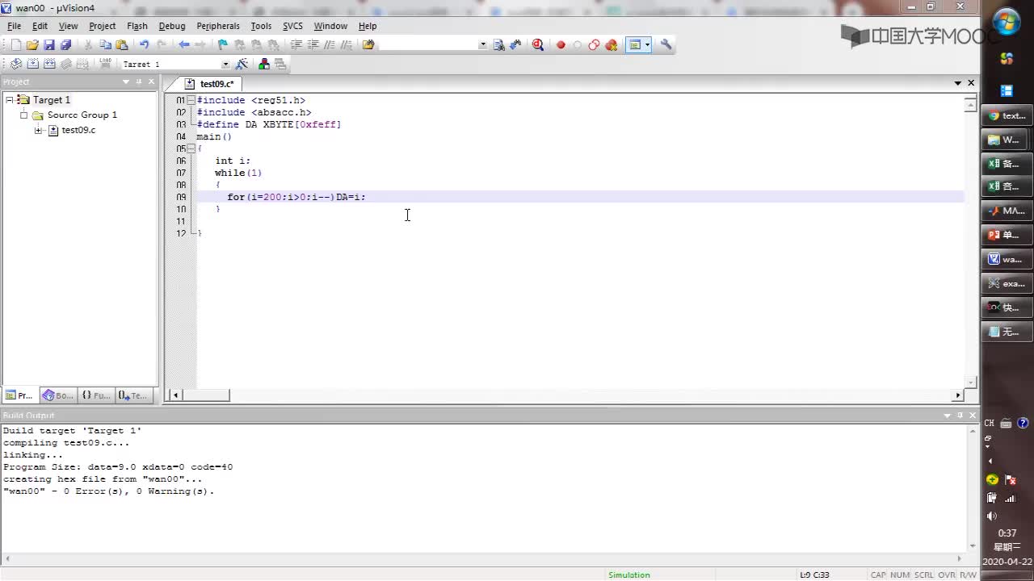Select Source Group 1 folder
Image resolution: width=1034 pixels, height=581 pixels.
coord(82,115)
